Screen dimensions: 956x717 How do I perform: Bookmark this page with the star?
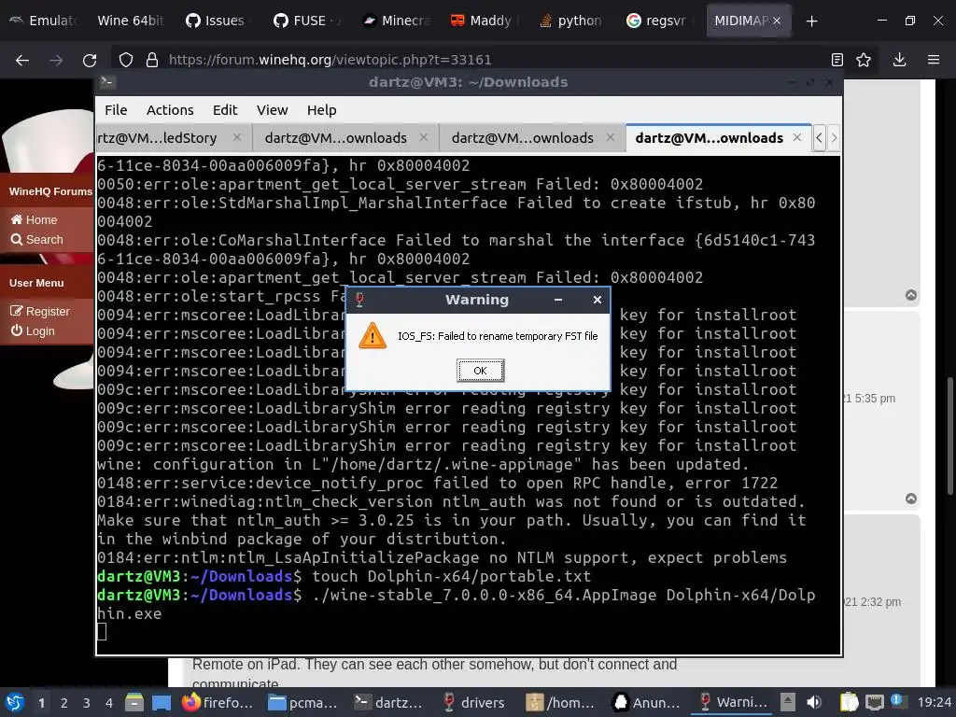pyautogui.click(x=864, y=60)
